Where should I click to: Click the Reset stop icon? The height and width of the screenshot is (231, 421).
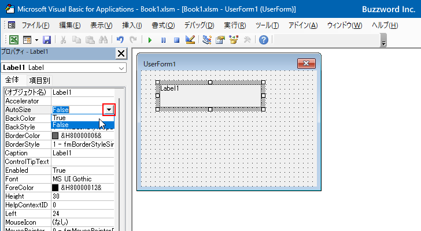click(x=176, y=40)
